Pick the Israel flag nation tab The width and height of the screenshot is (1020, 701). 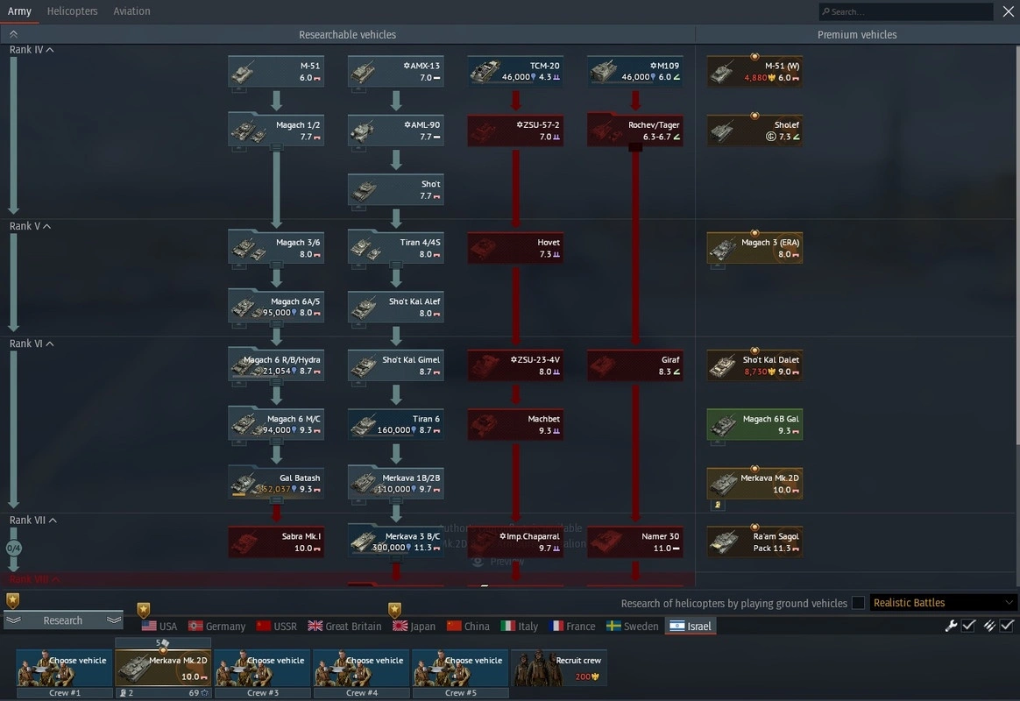coord(691,627)
